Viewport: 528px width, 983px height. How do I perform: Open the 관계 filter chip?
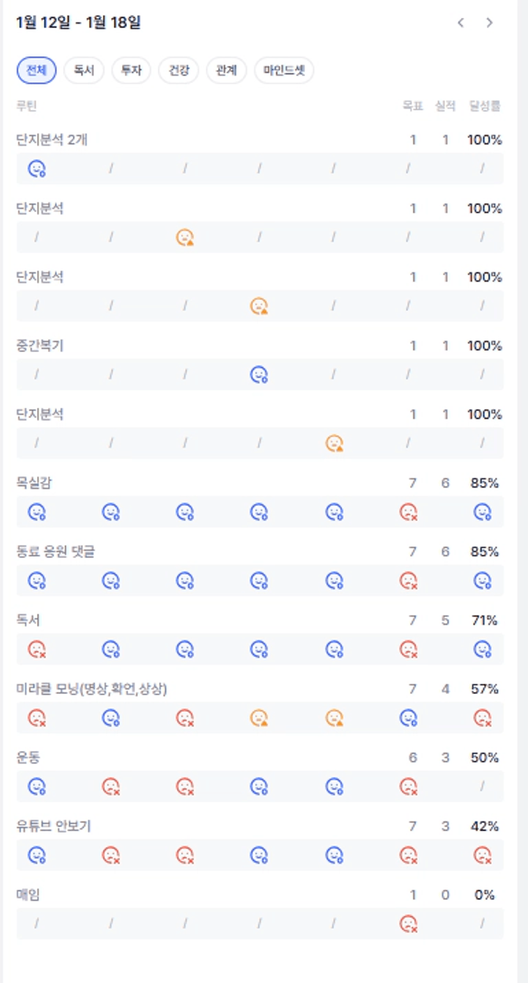point(226,70)
